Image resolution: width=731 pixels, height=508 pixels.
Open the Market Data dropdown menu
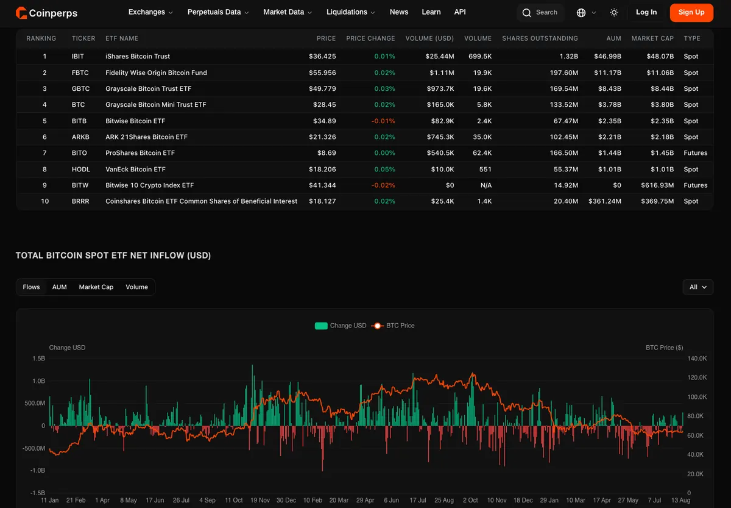[x=288, y=12]
